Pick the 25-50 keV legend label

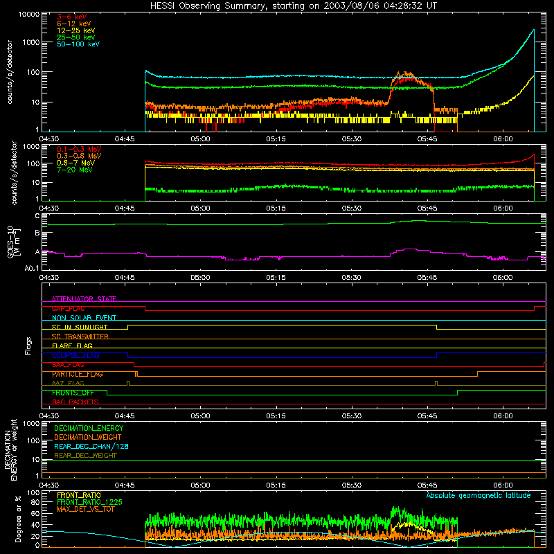pos(76,37)
